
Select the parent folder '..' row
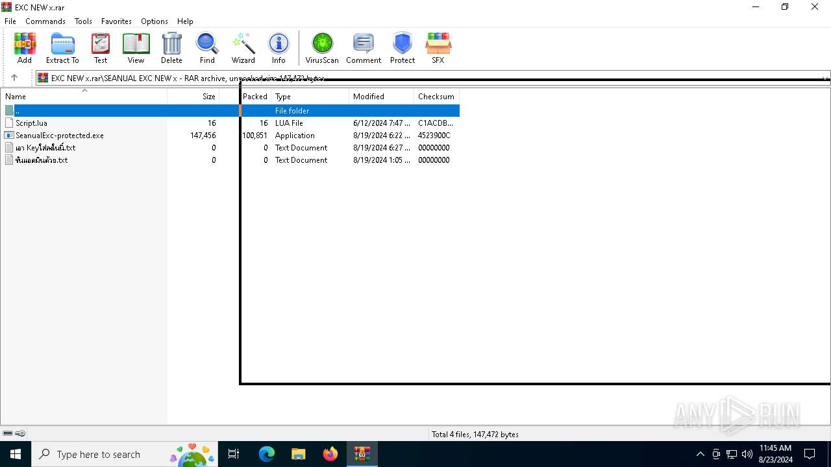[x=230, y=110]
